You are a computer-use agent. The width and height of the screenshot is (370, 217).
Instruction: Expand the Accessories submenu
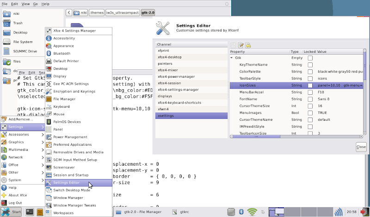[22, 134]
